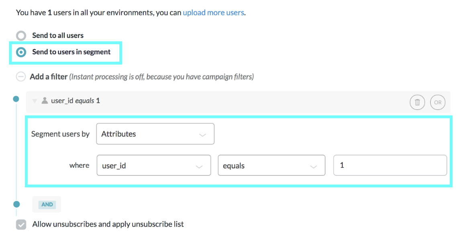Open the user_id attribute dropdown

(x=154, y=165)
